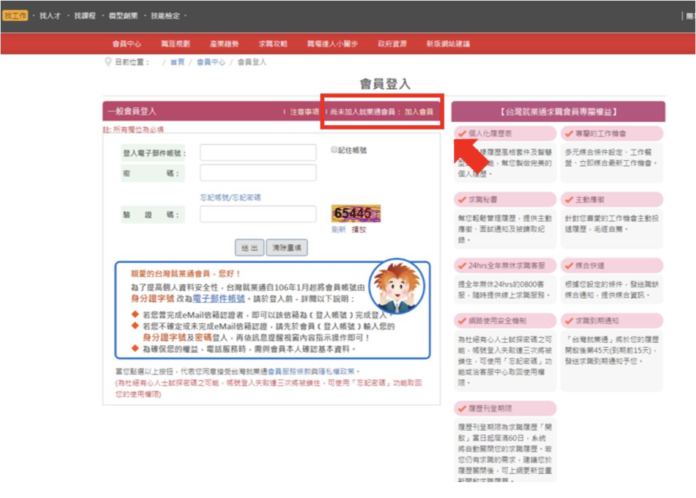Reset the form with 清除重填 button
The height and width of the screenshot is (498, 696).
287,248
